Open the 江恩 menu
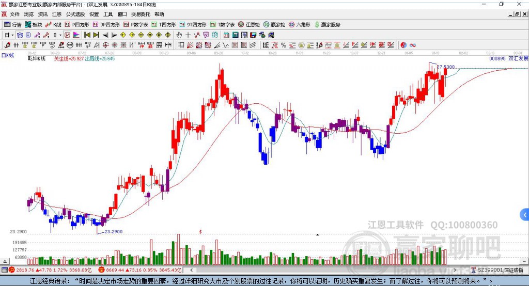This screenshot has height=286, width=529. [57, 14]
